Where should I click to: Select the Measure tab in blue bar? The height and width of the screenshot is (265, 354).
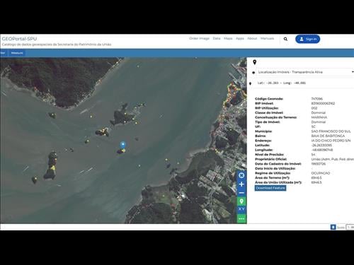17,53
